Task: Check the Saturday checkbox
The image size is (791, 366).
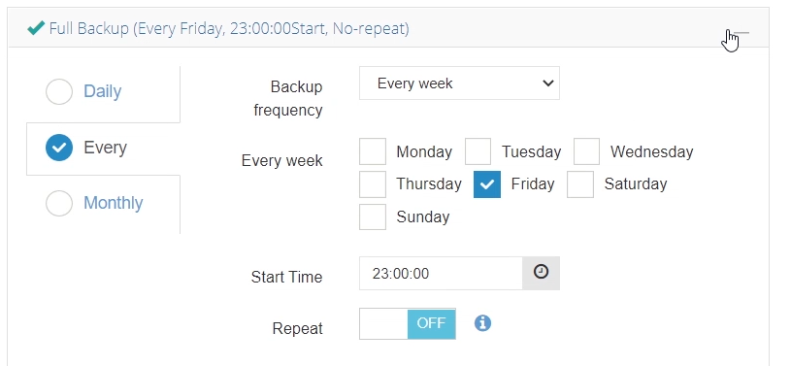Action: click(580, 184)
